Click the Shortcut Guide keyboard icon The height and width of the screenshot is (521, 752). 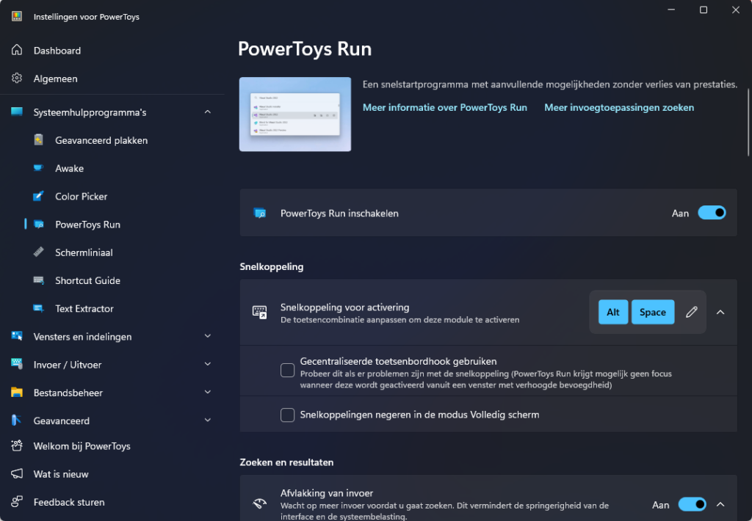pyautogui.click(x=39, y=280)
